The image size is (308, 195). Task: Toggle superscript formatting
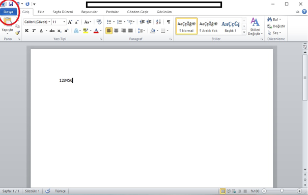tap(66, 30)
